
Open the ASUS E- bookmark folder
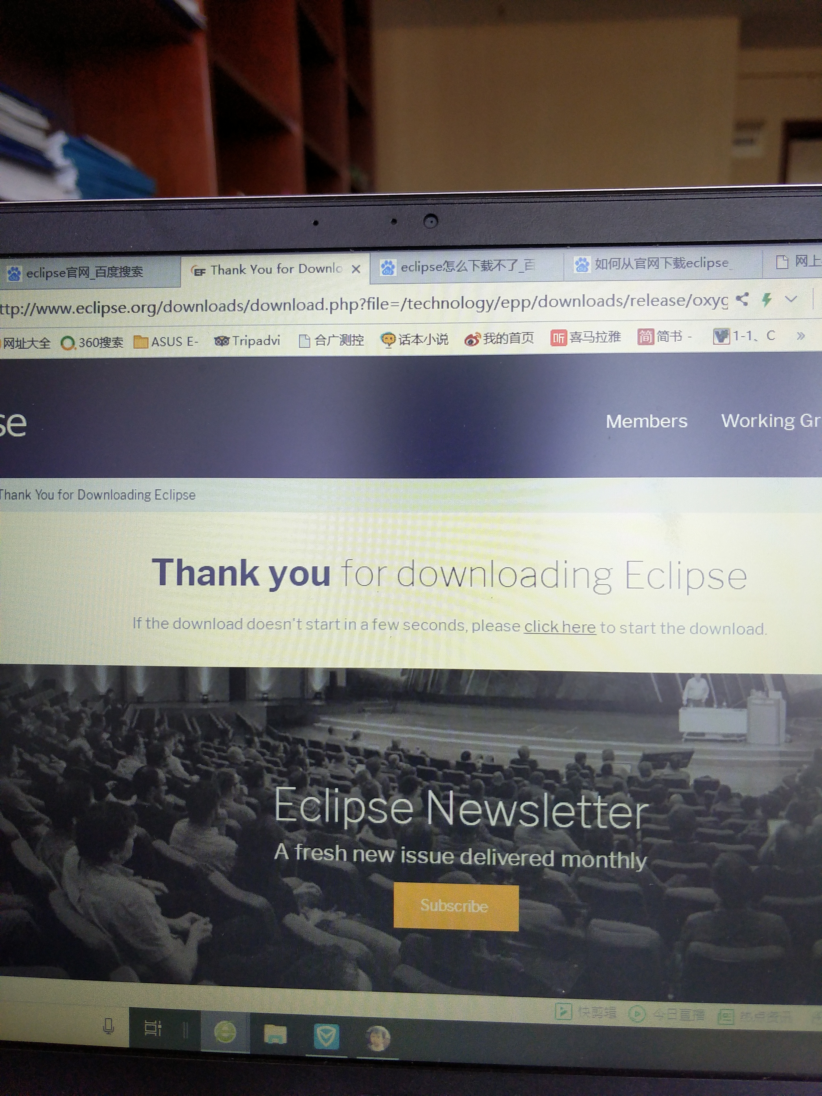coord(166,341)
